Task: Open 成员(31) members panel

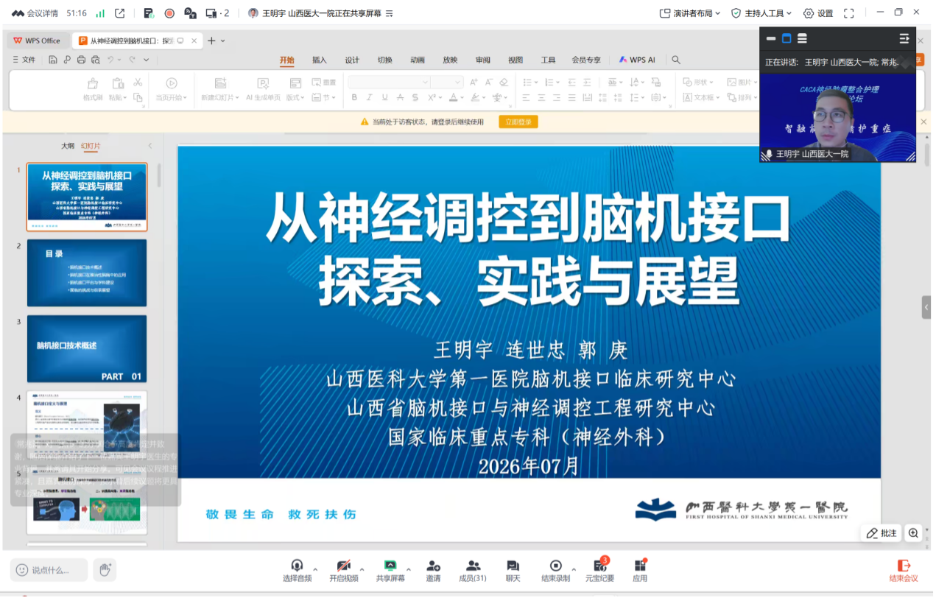Action: tap(473, 570)
